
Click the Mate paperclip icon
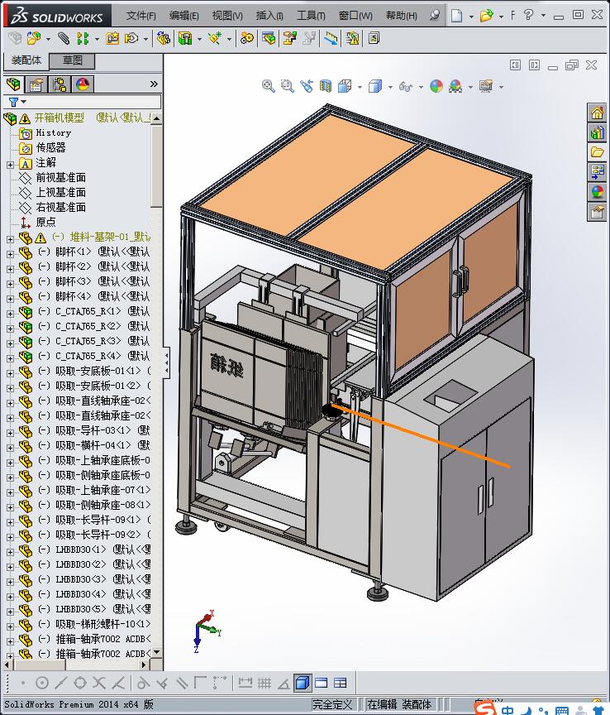[x=64, y=38]
